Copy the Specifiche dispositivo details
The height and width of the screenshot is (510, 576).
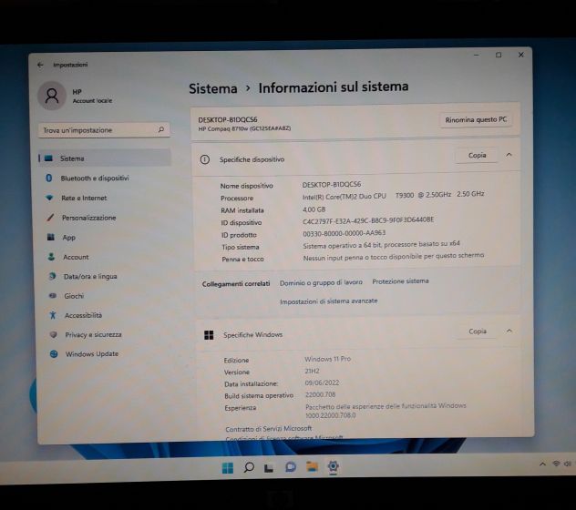477,156
